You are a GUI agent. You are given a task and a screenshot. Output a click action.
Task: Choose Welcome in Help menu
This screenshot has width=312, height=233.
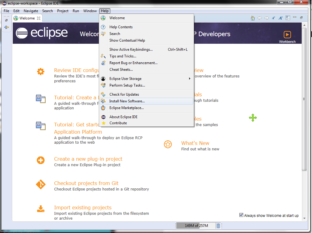pyautogui.click(x=147, y=18)
